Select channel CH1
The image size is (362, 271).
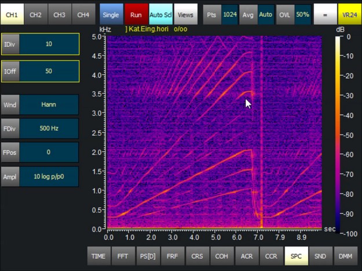tap(12, 14)
